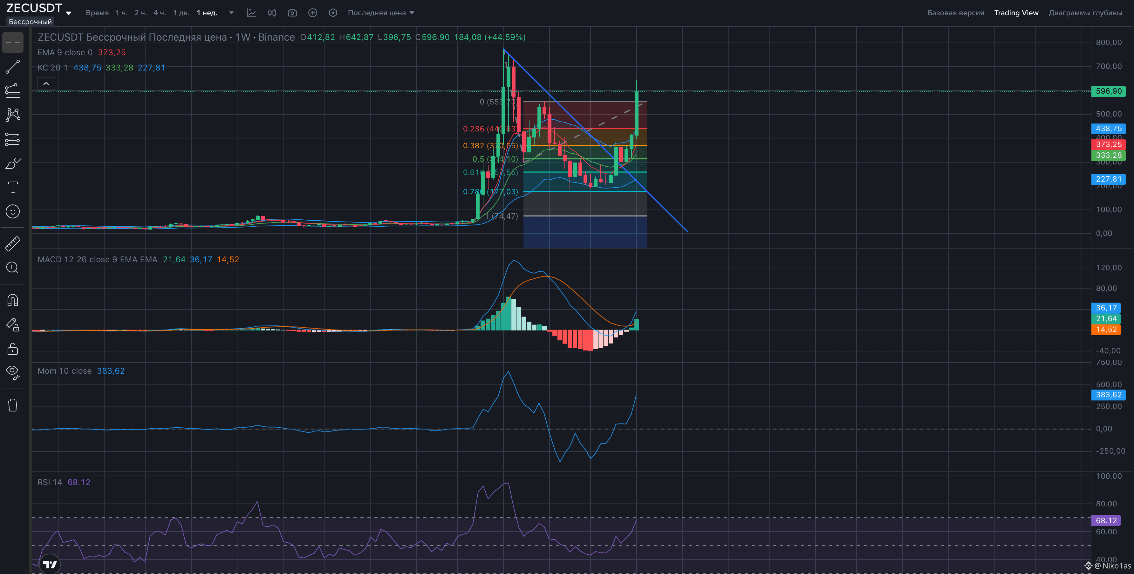The height and width of the screenshot is (574, 1134).
Task: Activate the zoom-in magnifier tool
Action: tap(13, 267)
